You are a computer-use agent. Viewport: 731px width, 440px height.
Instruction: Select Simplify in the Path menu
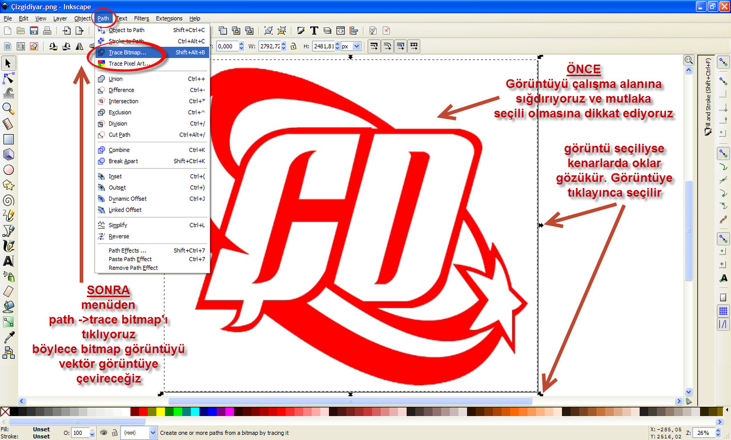[152, 225]
